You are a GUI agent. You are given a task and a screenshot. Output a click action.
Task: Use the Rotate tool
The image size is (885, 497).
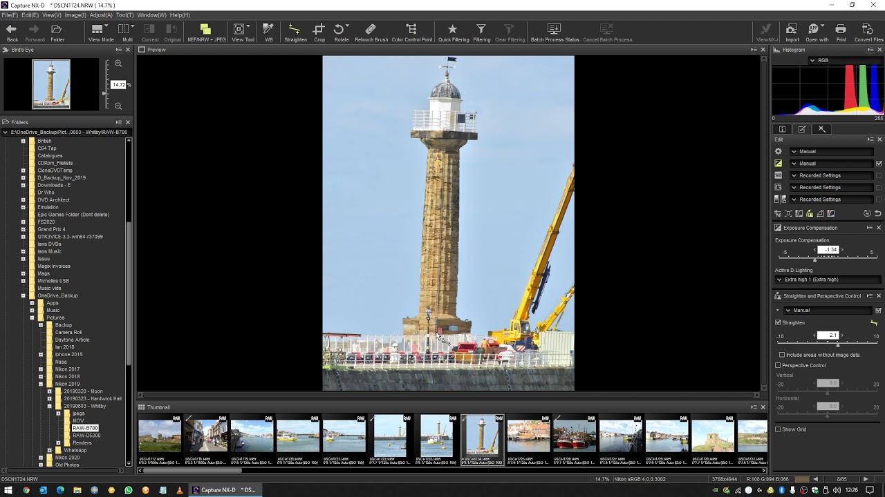click(341, 32)
